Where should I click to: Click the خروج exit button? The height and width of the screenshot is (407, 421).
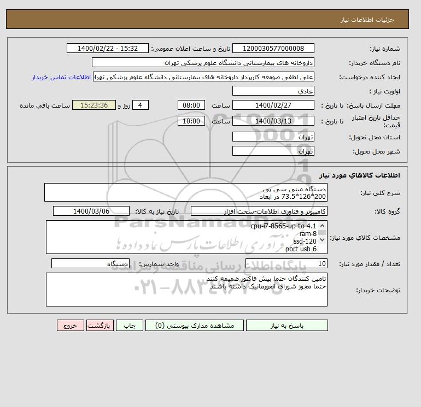tap(71, 326)
